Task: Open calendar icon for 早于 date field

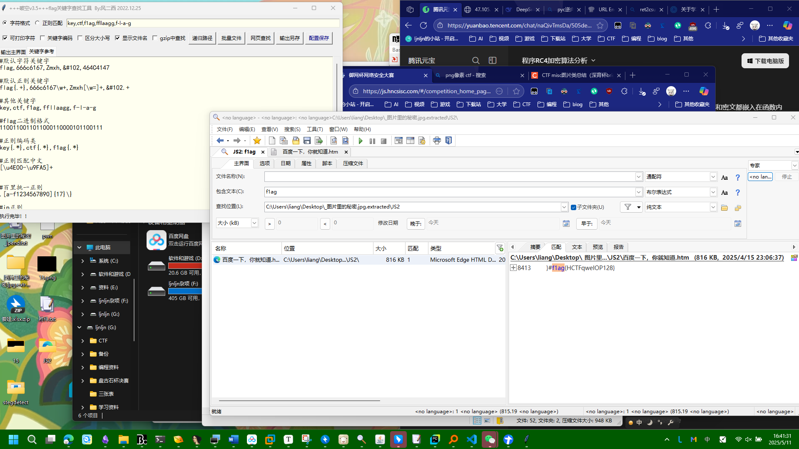Action: [x=738, y=223]
